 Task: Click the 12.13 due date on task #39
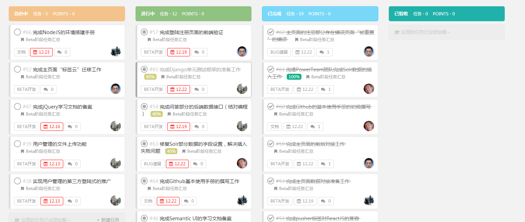(52, 164)
